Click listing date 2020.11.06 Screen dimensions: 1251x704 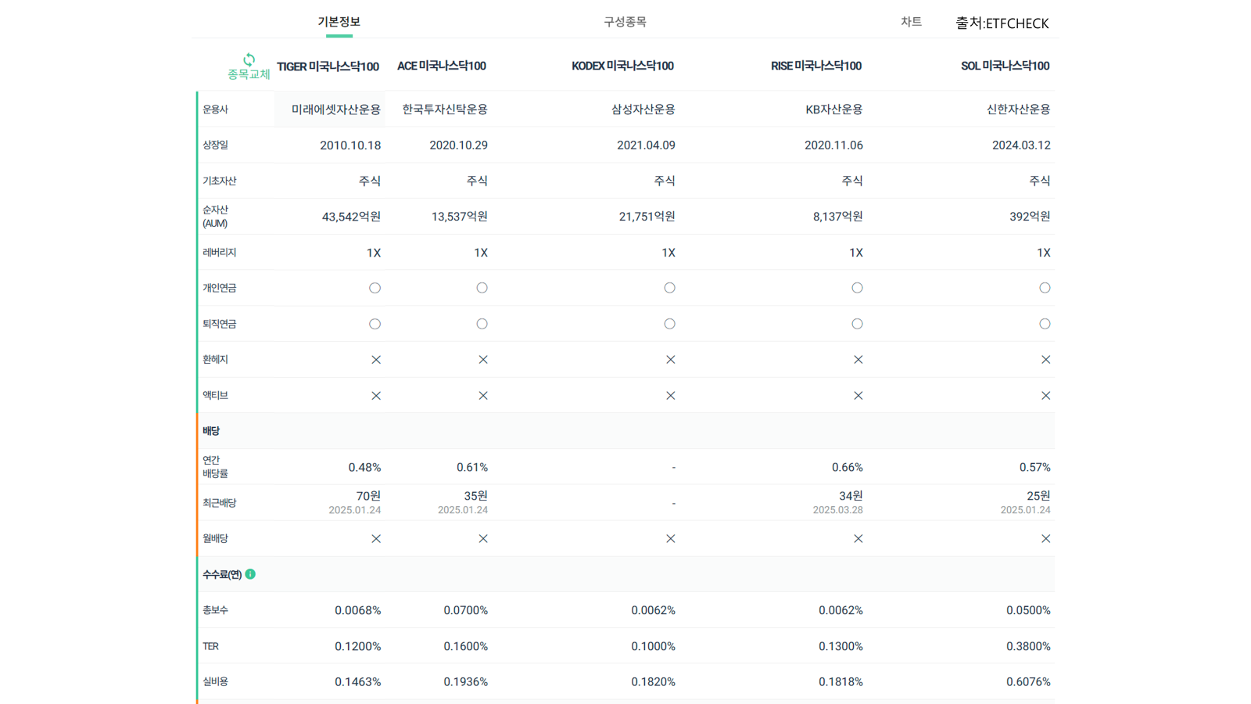833,145
